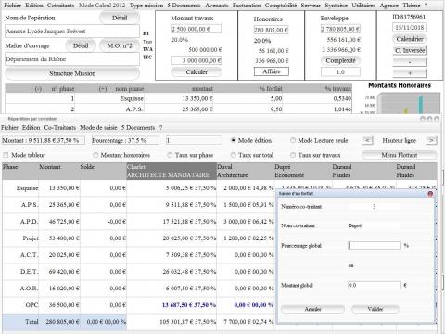Open 5 Documents menu in répartition window
445x334 pixels.
coord(138,127)
